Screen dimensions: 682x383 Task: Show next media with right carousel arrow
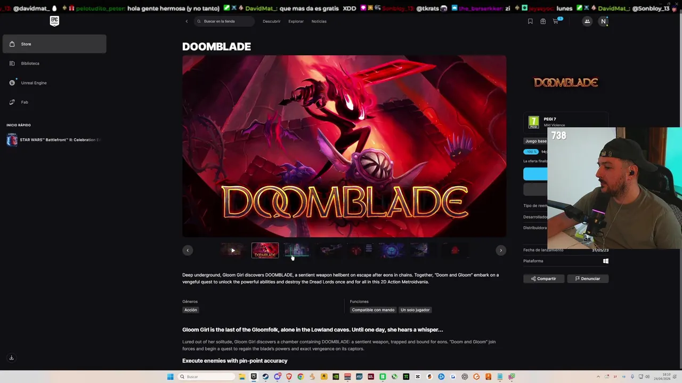coord(501,250)
